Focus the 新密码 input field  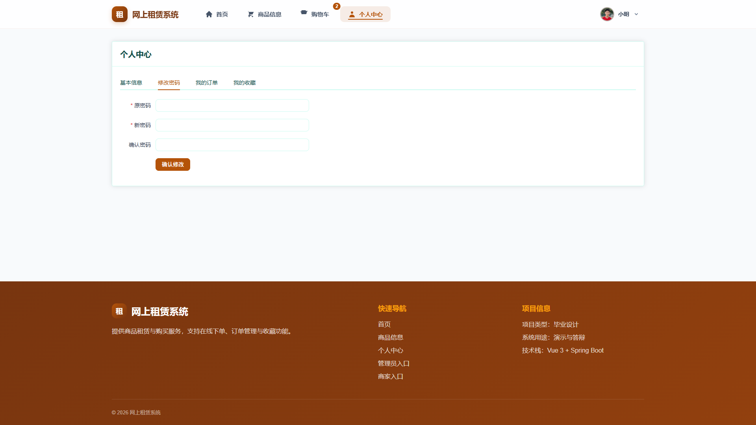232,125
